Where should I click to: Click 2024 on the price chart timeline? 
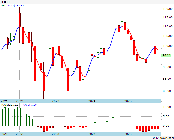(x=92, y=101)
